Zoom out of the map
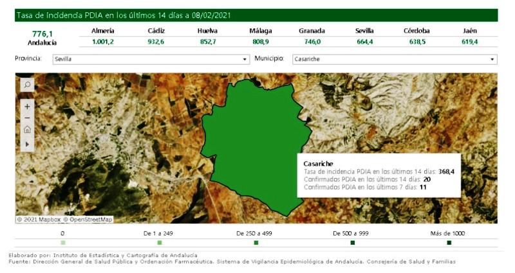This screenshot has width=515, height=273. coord(27,118)
